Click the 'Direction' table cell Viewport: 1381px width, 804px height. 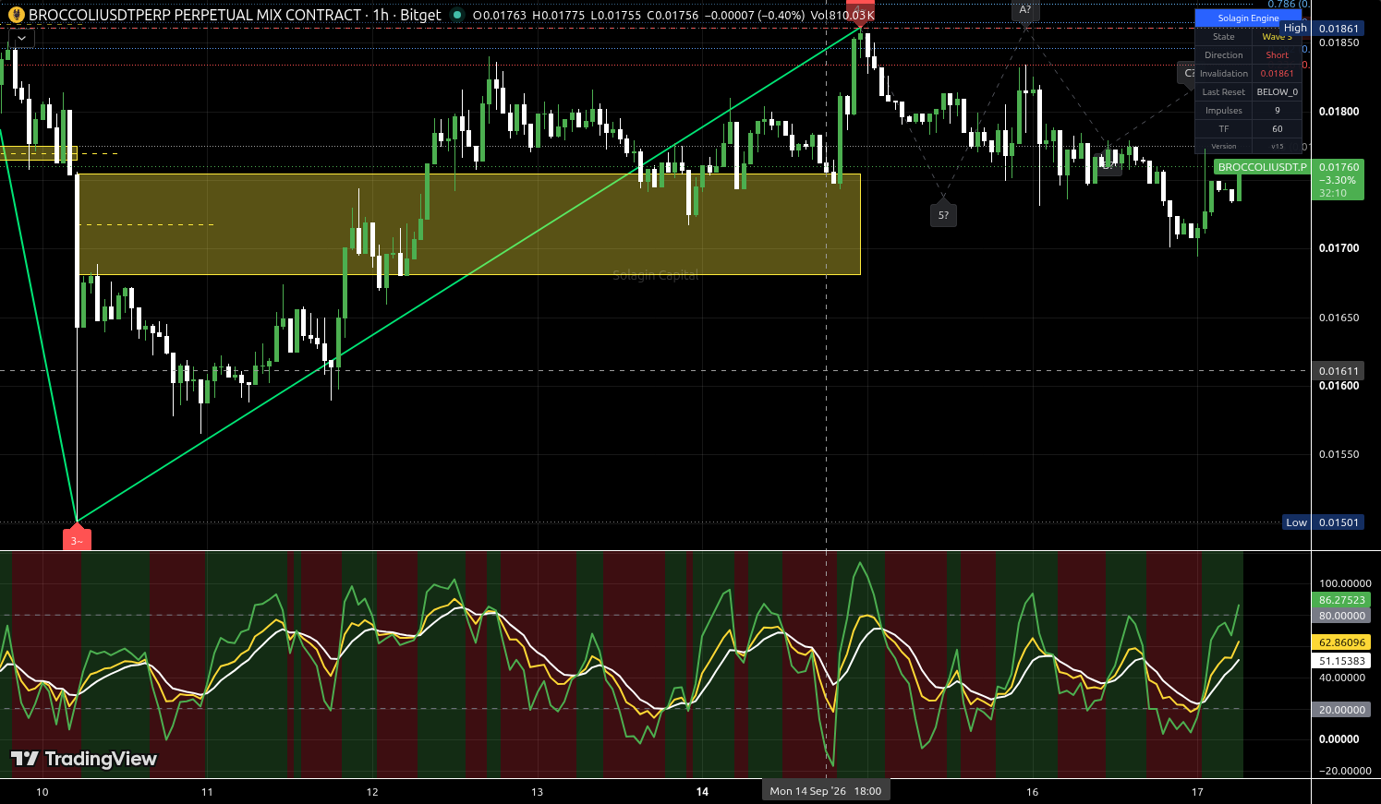click(1224, 55)
